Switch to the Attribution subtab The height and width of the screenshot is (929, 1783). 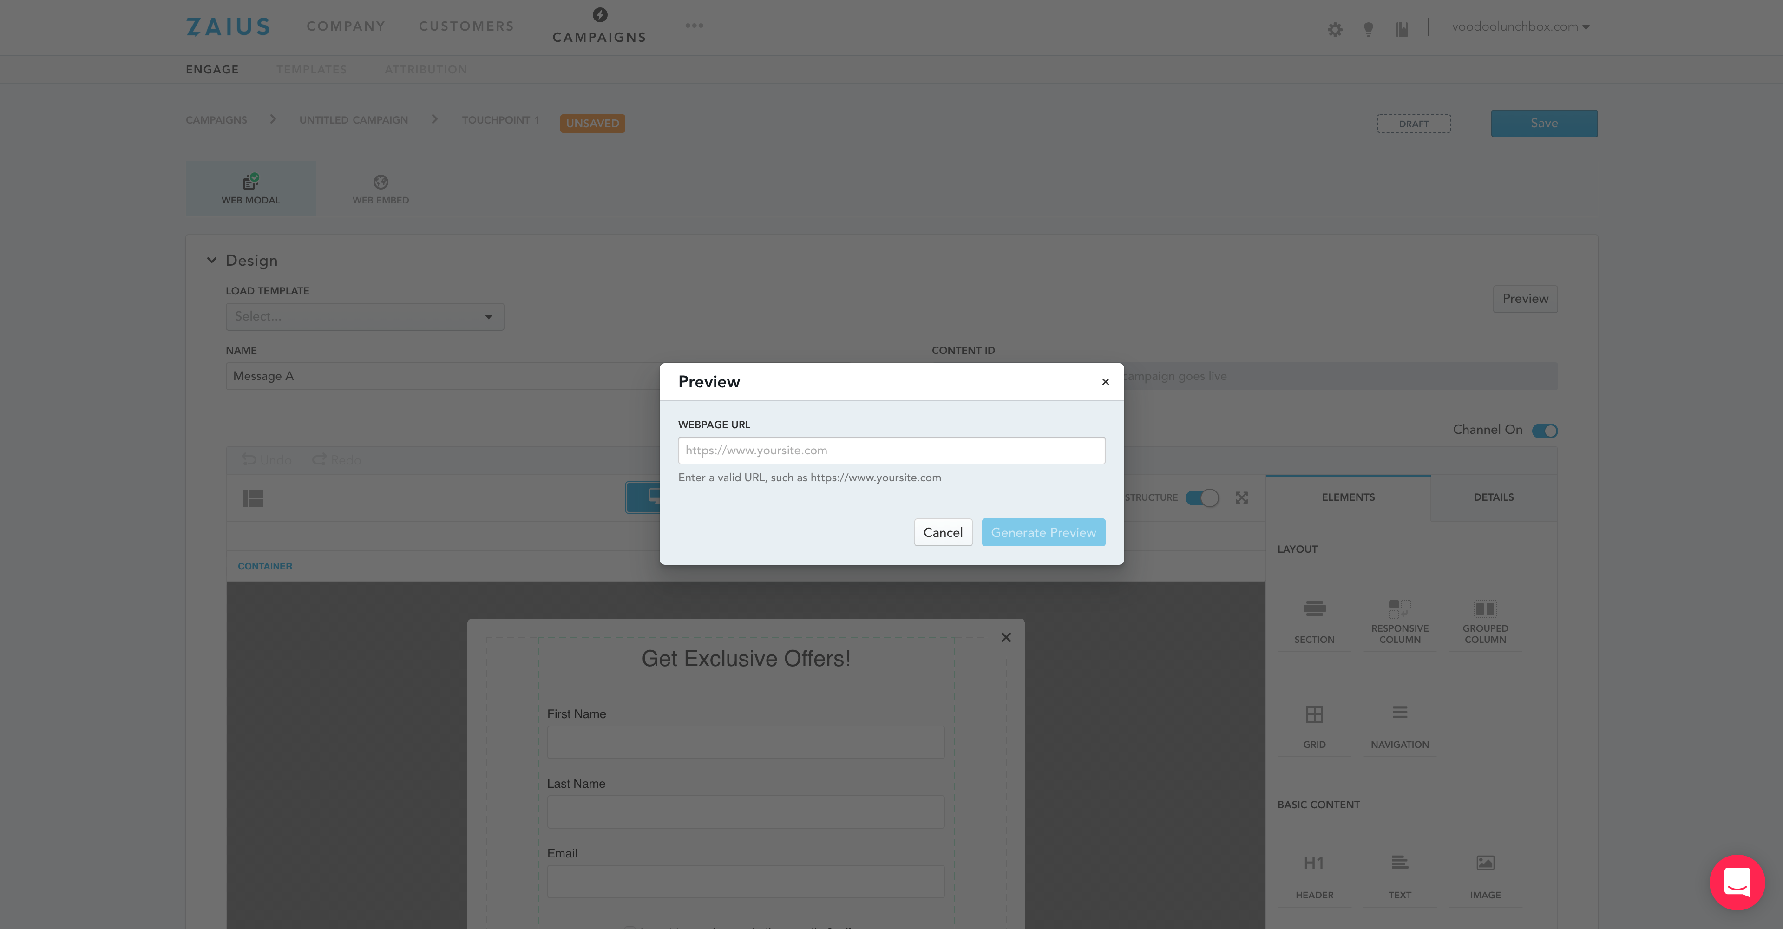[426, 69]
